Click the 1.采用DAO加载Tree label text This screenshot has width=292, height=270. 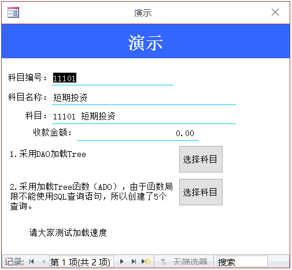pyautogui.click(x=48, y=154)
